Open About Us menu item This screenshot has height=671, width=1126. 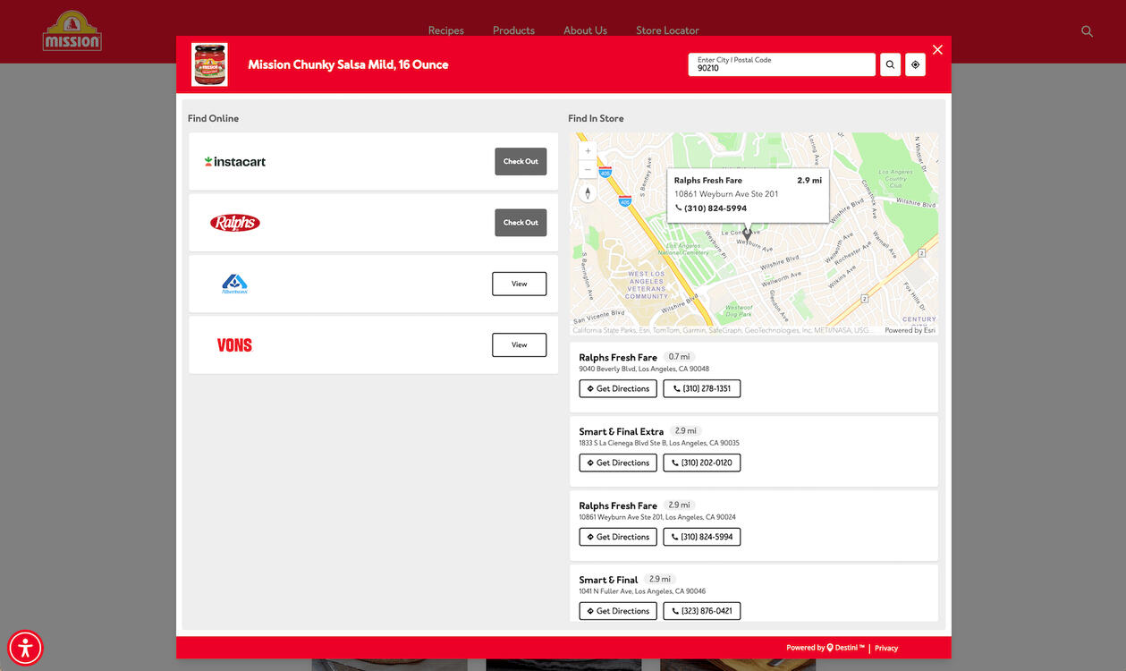pyautogui.click(x=585, y=30)
